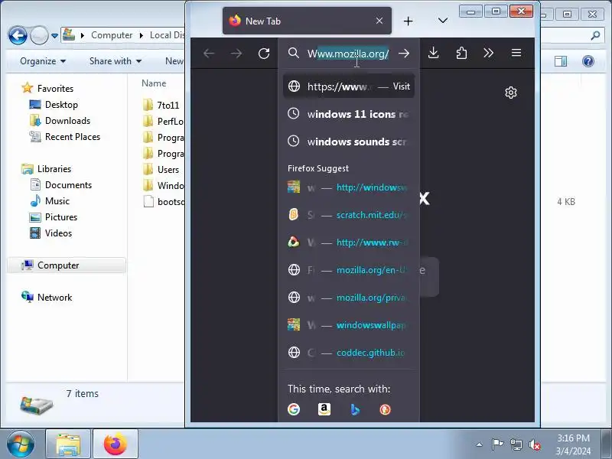Open the coddec.github.io suggestion
The image size is (612, 459).
pyautogui.click(x=349, y=353)
